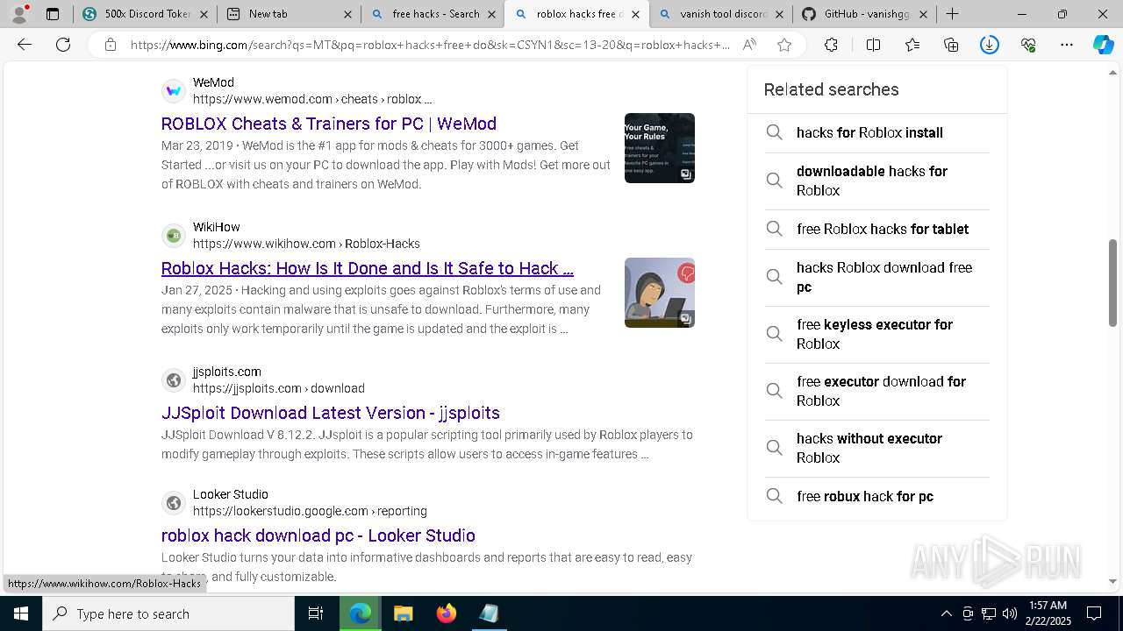Click the jjsploits.com globe favicon
Viewport: 1123px width, 631px height.
click(174, 379)
